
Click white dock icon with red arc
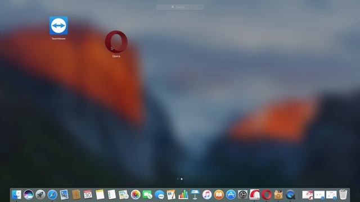coord(255,195)
